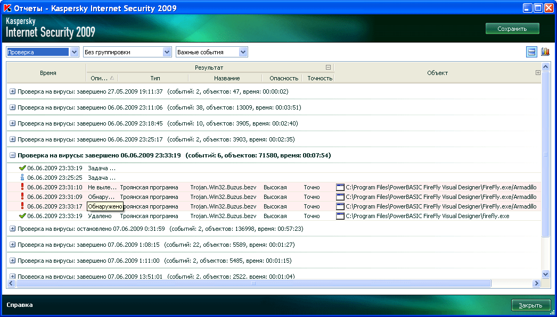The width and height of the screenshot is (557, 317).
Task: Expand the scan completed 07.06.2009 1:08:15
Action: [12, 245]
